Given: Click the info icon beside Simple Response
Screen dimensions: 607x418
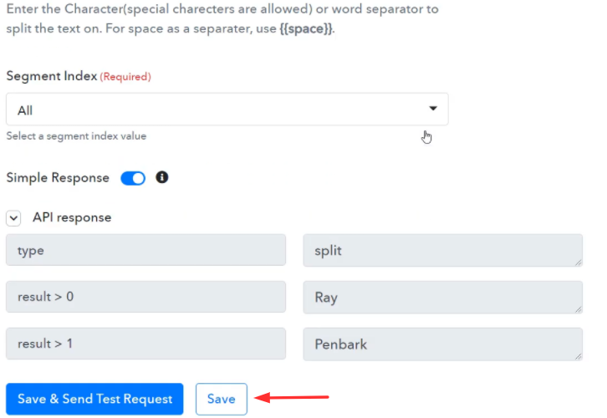Looking at the screenshot, I should point(162,177).
